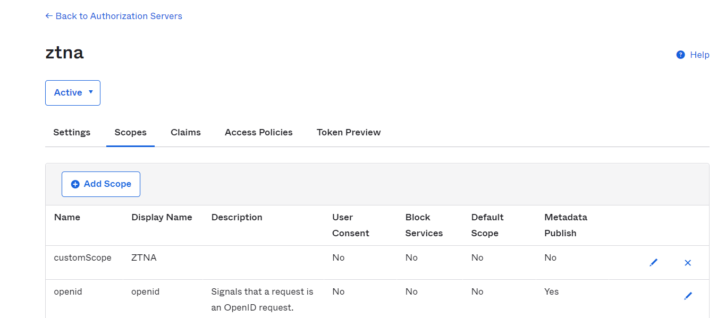Viewport: 717px width, 318px height.
Task: Open the Claims tab
Action: 185,132
